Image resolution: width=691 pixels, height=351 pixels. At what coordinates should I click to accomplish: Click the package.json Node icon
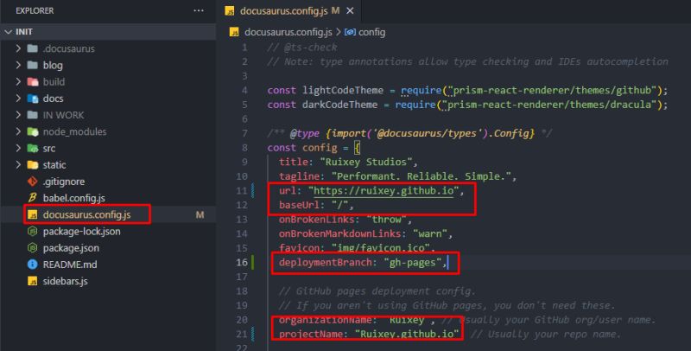click(x=33, y=248)
